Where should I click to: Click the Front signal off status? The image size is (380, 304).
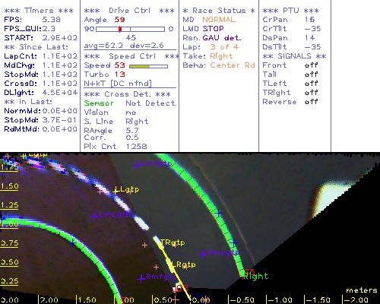click(x=311, y=65)
